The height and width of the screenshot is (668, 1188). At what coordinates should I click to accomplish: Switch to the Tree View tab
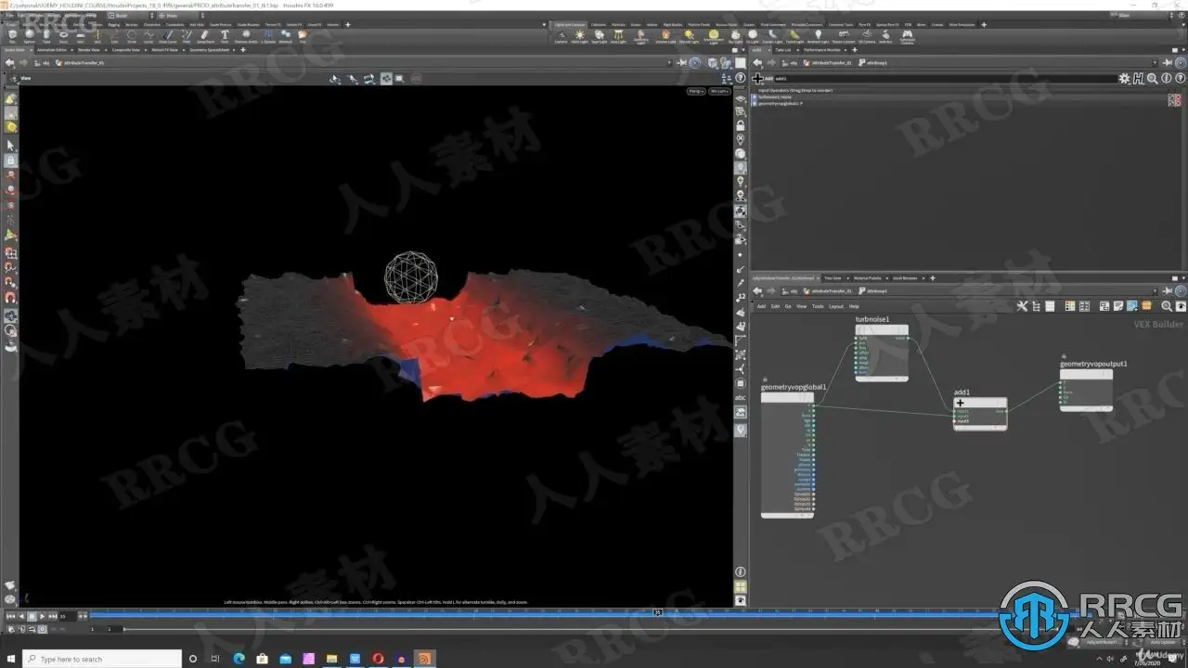coord(833,278)
